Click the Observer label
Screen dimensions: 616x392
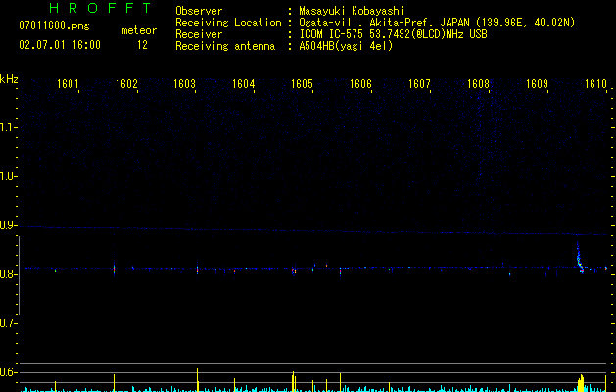pos(199,11)
